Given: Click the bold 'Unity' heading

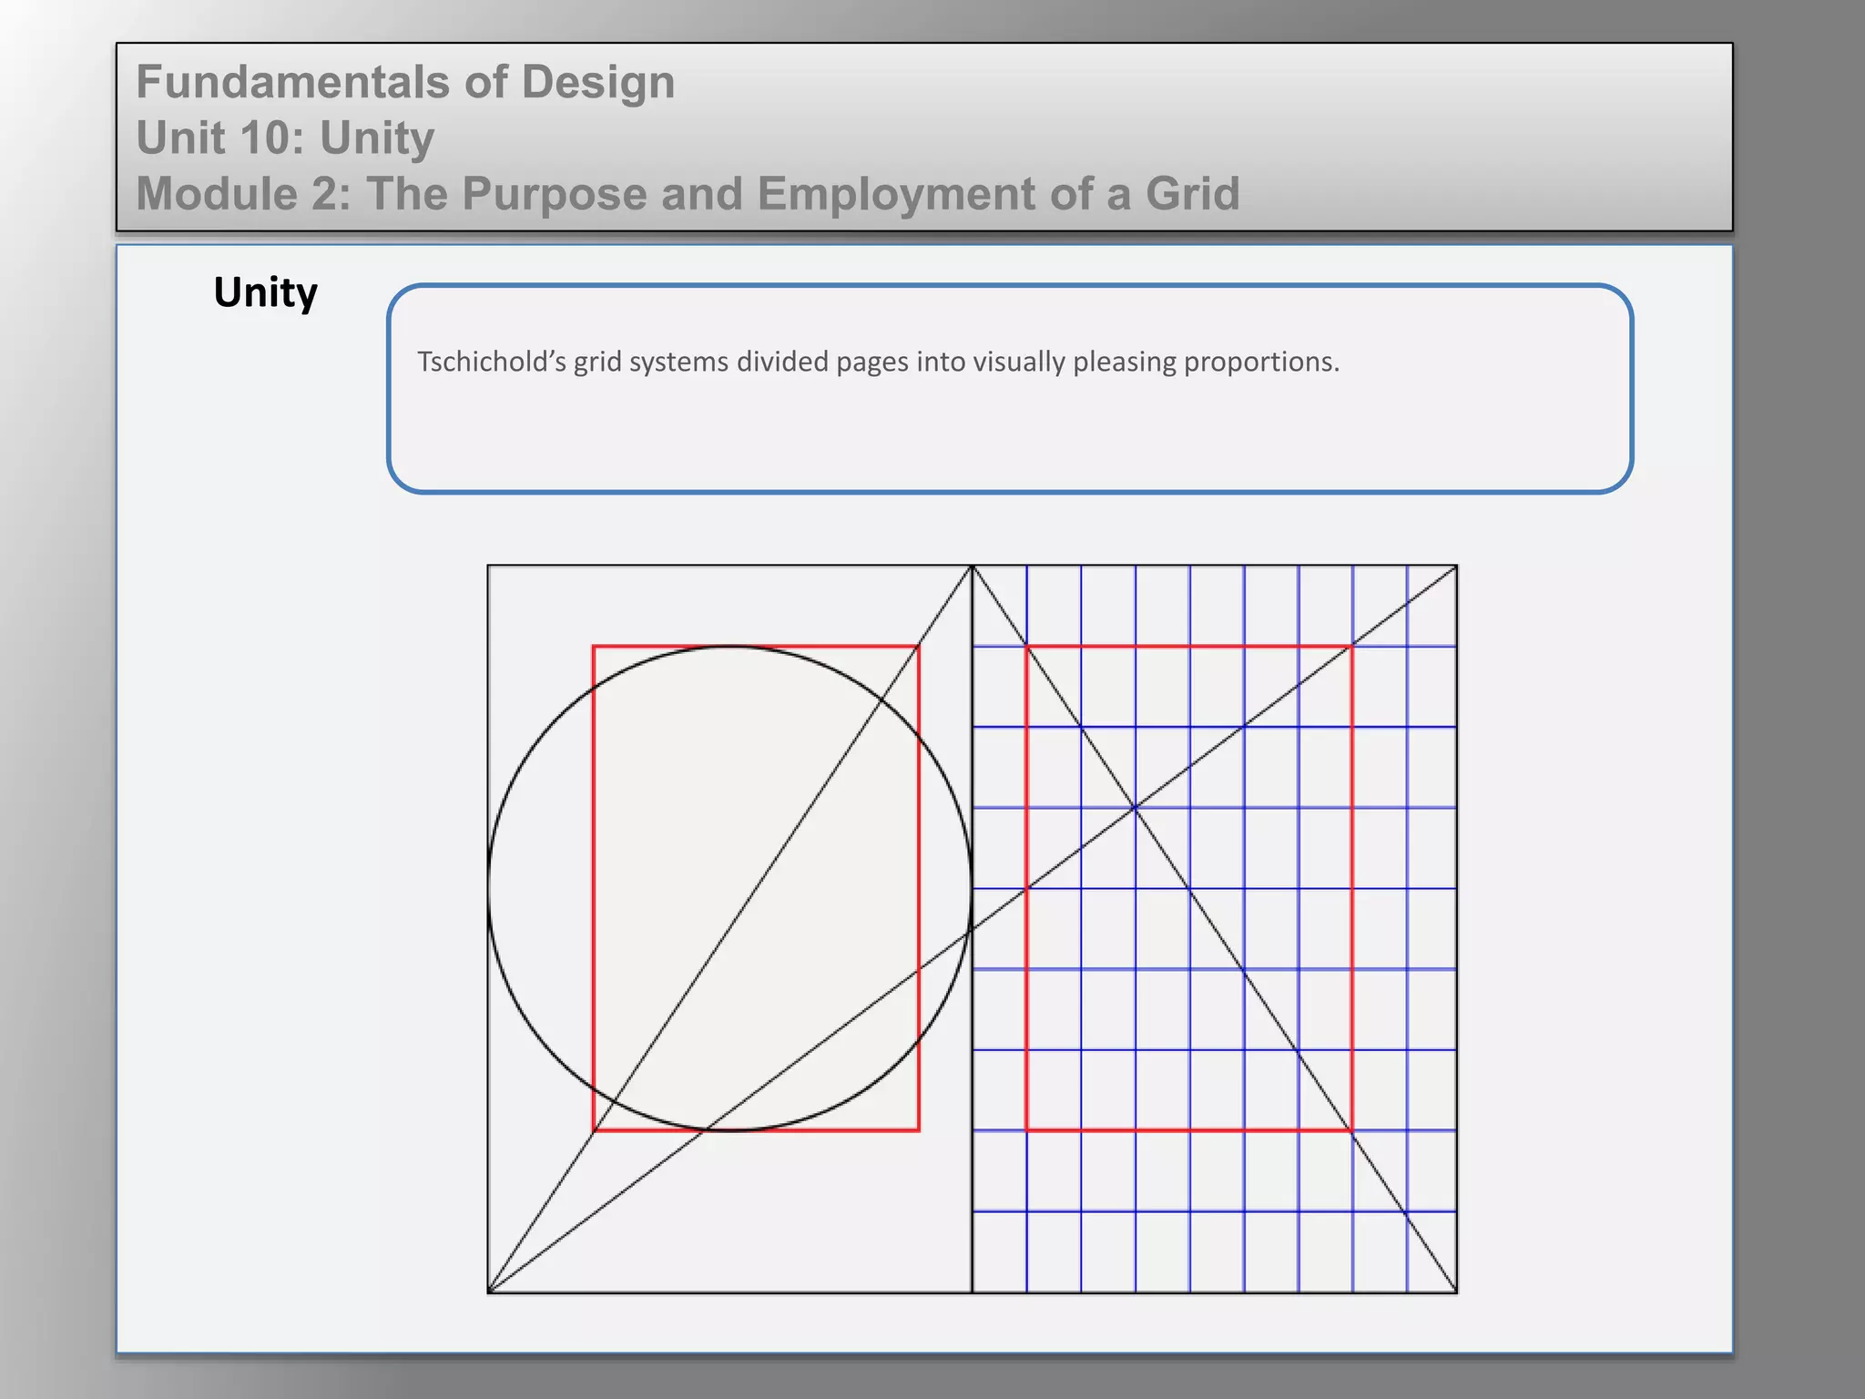Looking at the screenshot, I should pos(265,293).
